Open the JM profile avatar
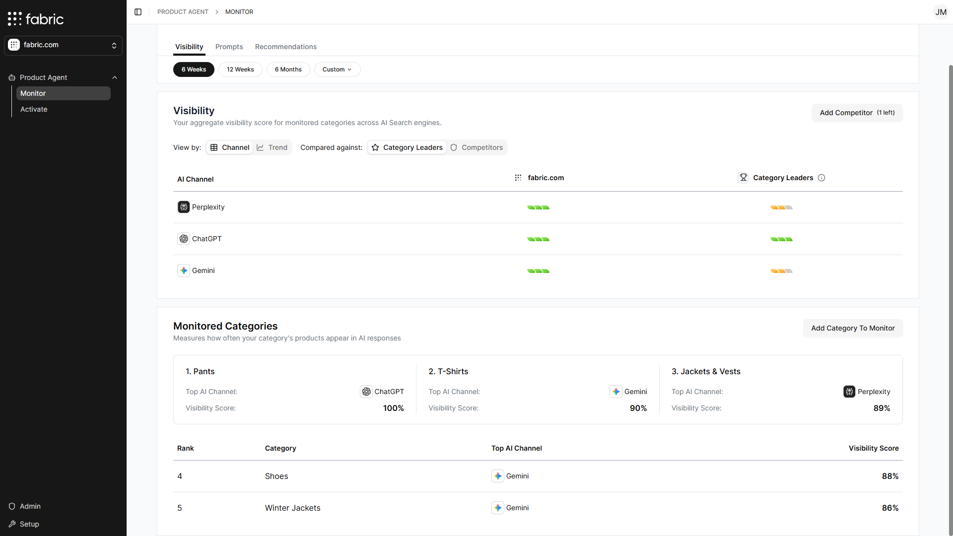953x536 pixels. point(941,11)
